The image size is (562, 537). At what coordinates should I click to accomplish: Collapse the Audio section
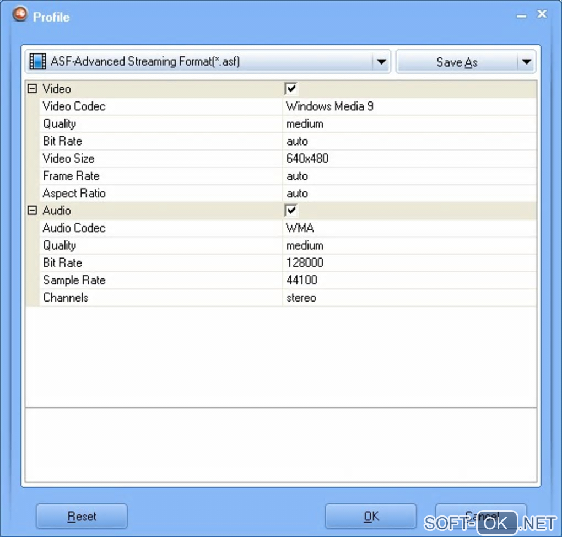pos(33,210)
